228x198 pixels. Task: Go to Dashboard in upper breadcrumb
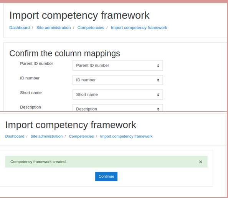click(20, 28)
